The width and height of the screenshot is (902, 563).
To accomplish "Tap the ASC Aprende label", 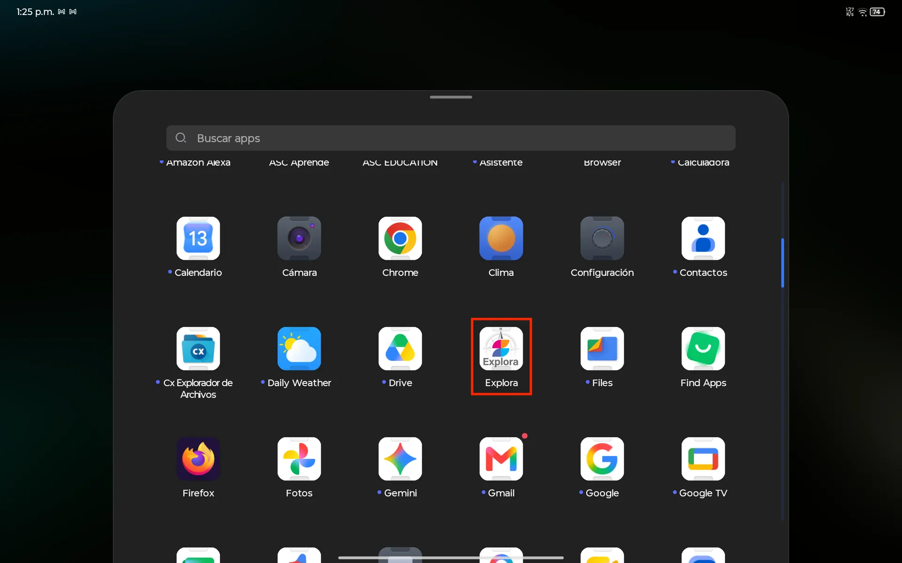I will [x=299, y=162].
